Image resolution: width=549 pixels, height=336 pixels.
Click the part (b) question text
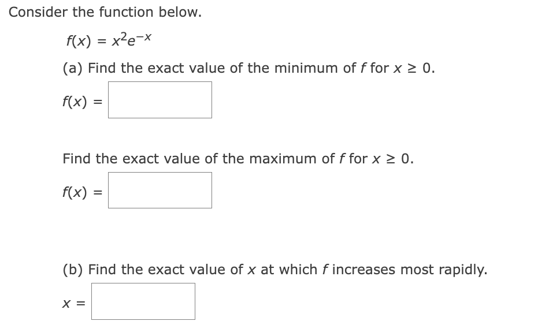[276, 269]
